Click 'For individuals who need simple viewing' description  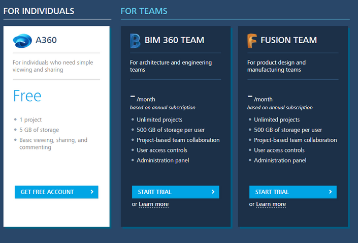53,66
